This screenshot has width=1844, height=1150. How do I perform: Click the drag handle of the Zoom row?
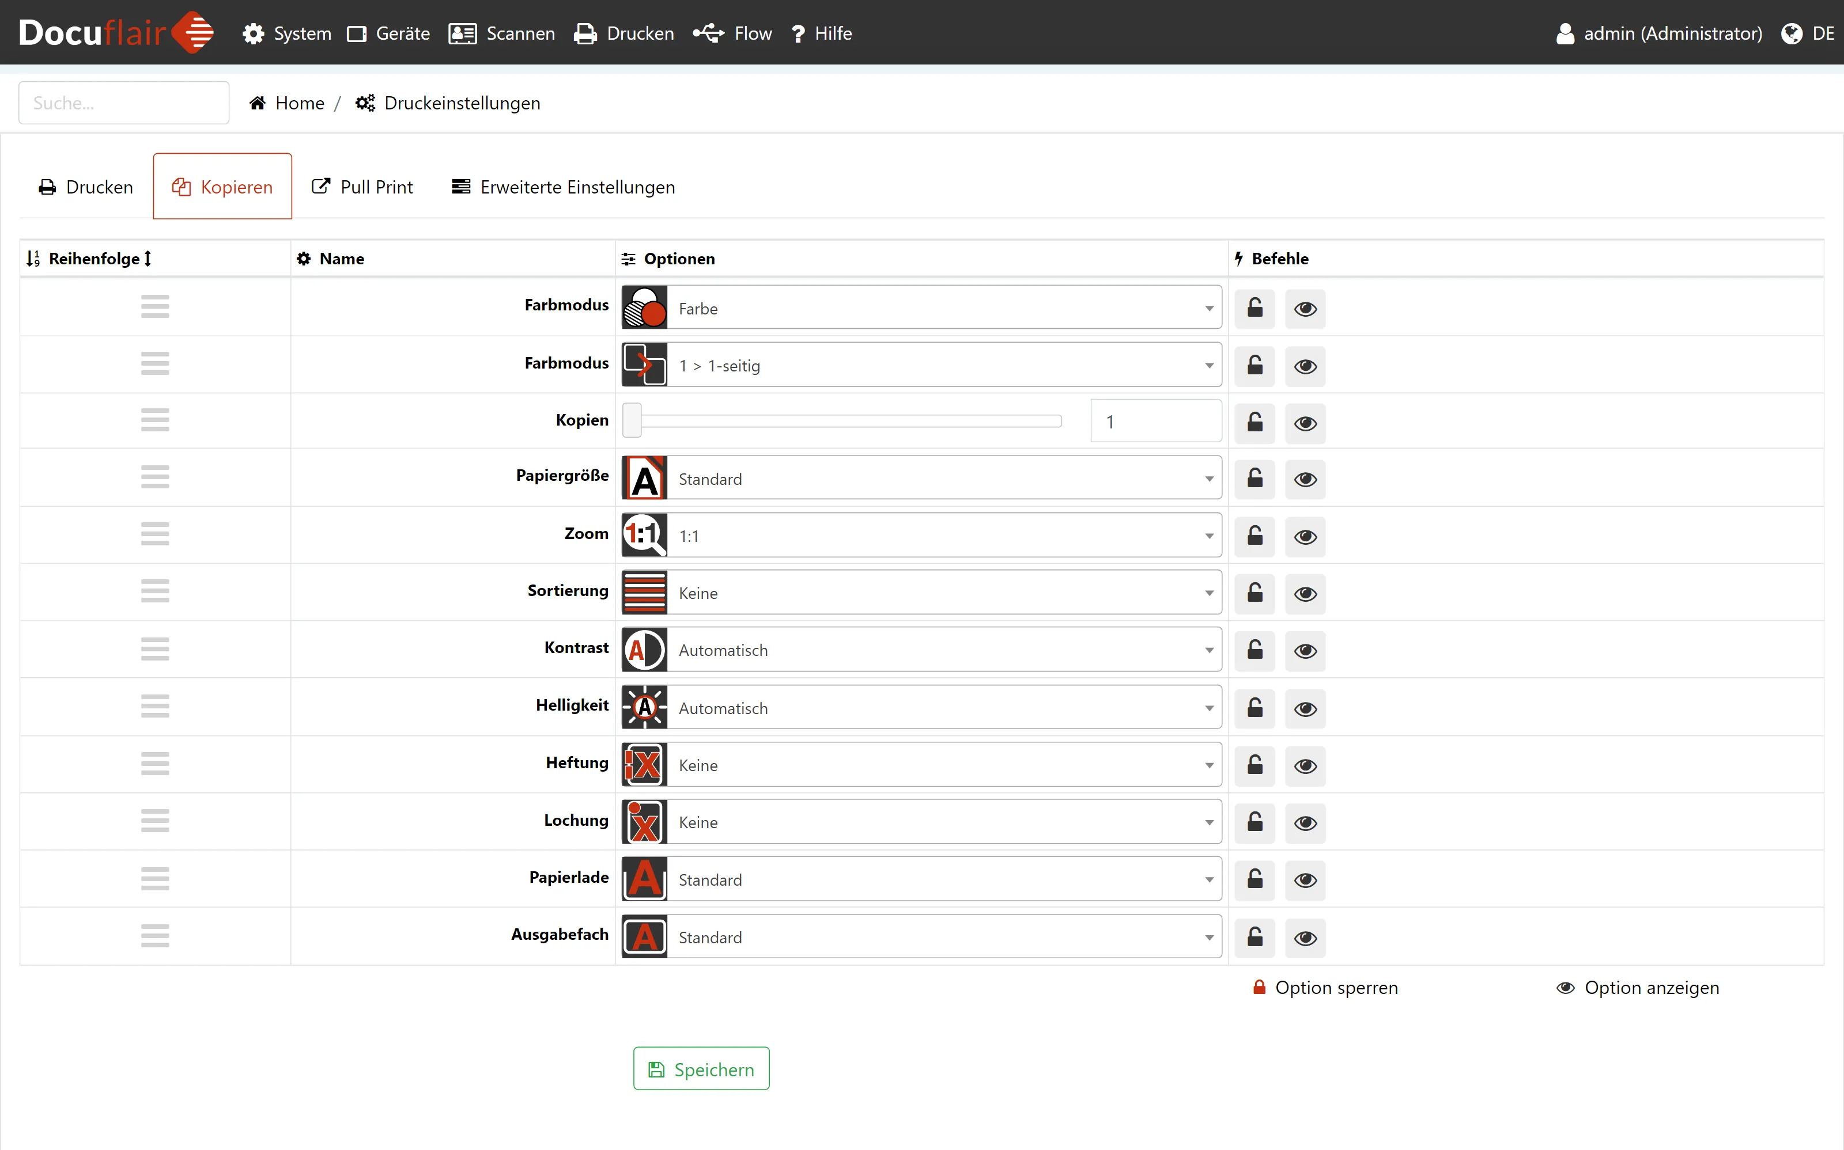point(154,534)
